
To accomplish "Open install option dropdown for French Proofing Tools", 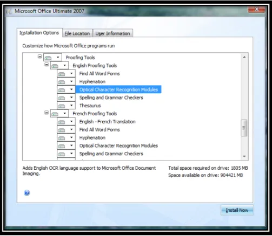I will point(59,114).
